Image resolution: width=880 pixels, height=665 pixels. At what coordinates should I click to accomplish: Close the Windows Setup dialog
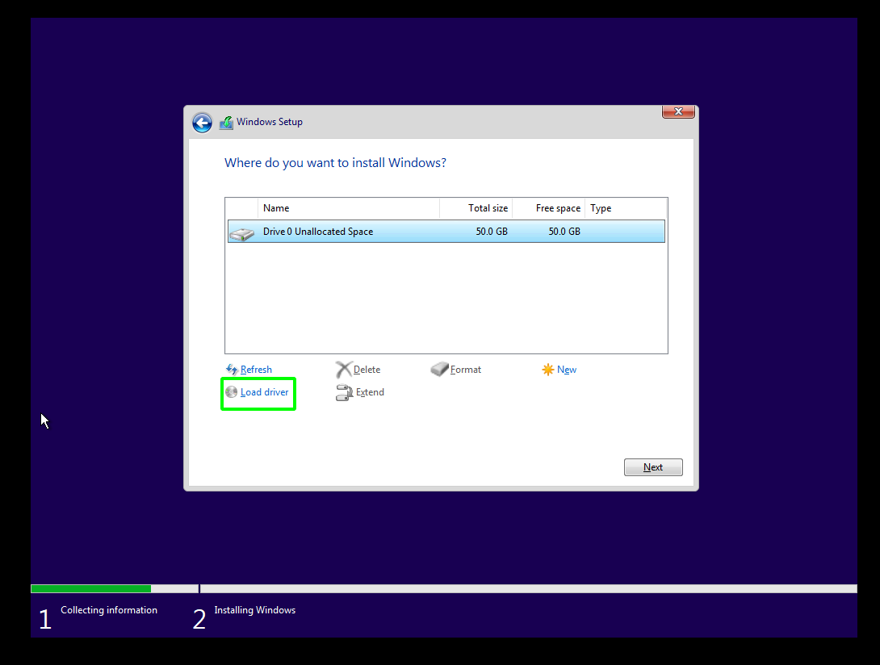click(x=678, y=111)
